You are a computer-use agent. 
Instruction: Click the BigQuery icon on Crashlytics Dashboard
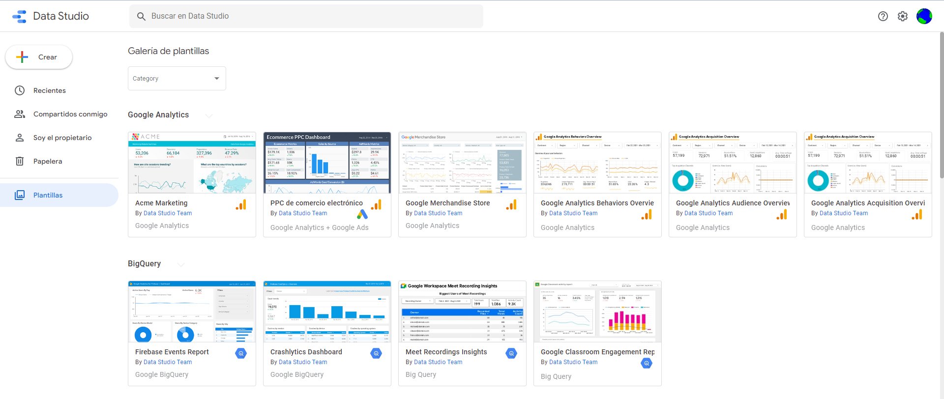click(376, 353)
